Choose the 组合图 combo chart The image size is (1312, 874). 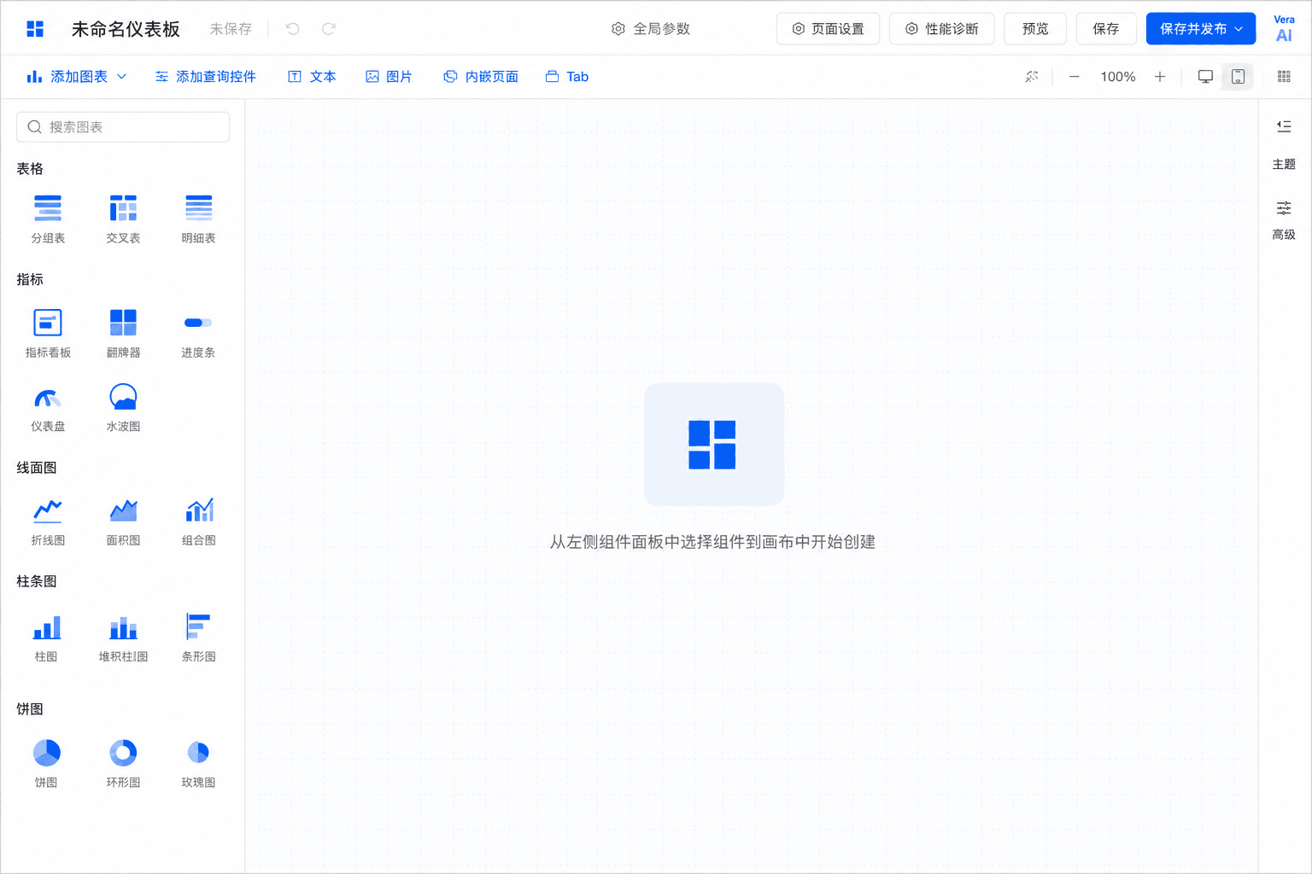(198, 521)
